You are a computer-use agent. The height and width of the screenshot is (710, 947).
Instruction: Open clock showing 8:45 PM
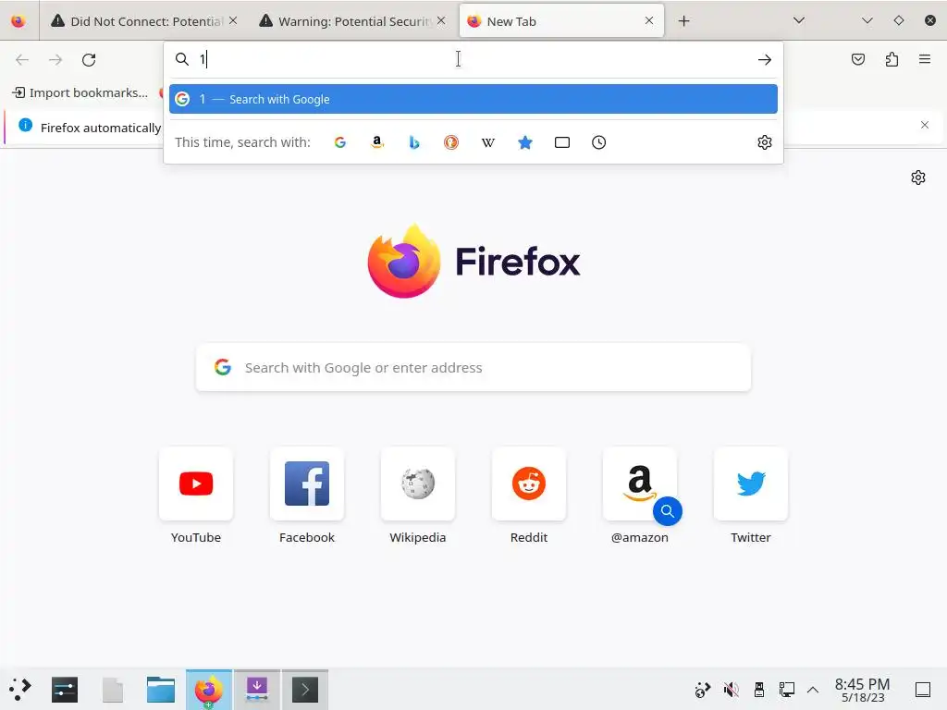click(863, 690)
